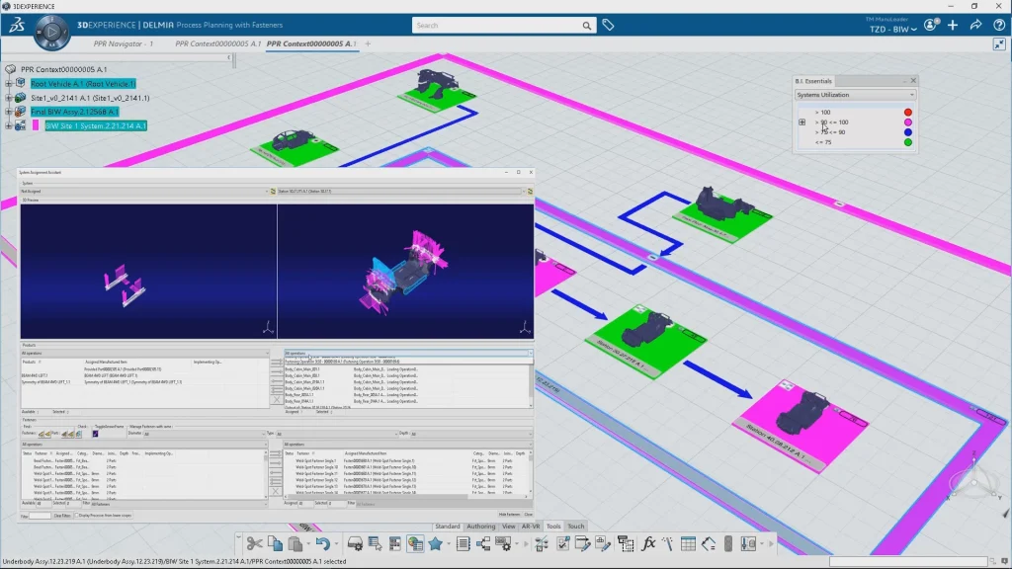Image resolution: width=1012 pixels, height=569 pixels.
Task: Click the red color swatch for > 100
Action: pyautogui.click(x=907, y=113)
